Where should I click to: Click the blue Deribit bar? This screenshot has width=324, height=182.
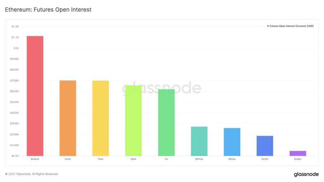(265, 146)
